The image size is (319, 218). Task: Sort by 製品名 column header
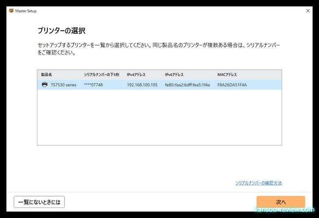click(x=46, y=75)
